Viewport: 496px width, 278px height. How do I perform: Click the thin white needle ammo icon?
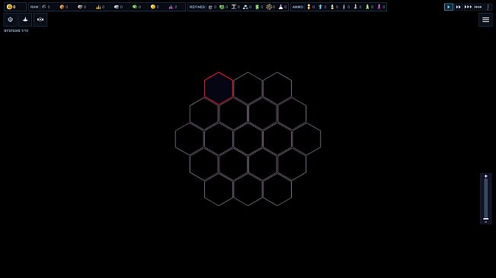pyautogui.click(x=344, y=7)
